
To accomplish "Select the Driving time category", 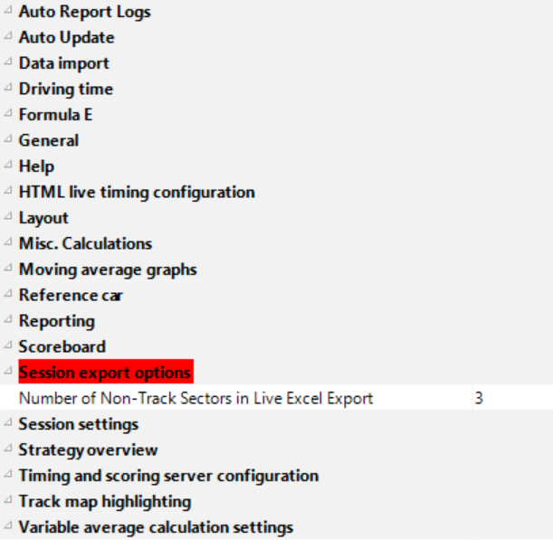I will click(x=65, y=90).
